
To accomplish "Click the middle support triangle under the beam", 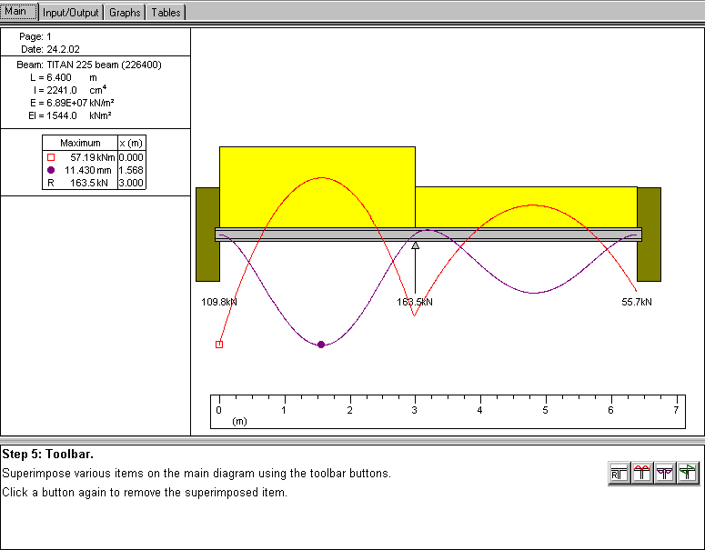I will click(x=416, y=245).
